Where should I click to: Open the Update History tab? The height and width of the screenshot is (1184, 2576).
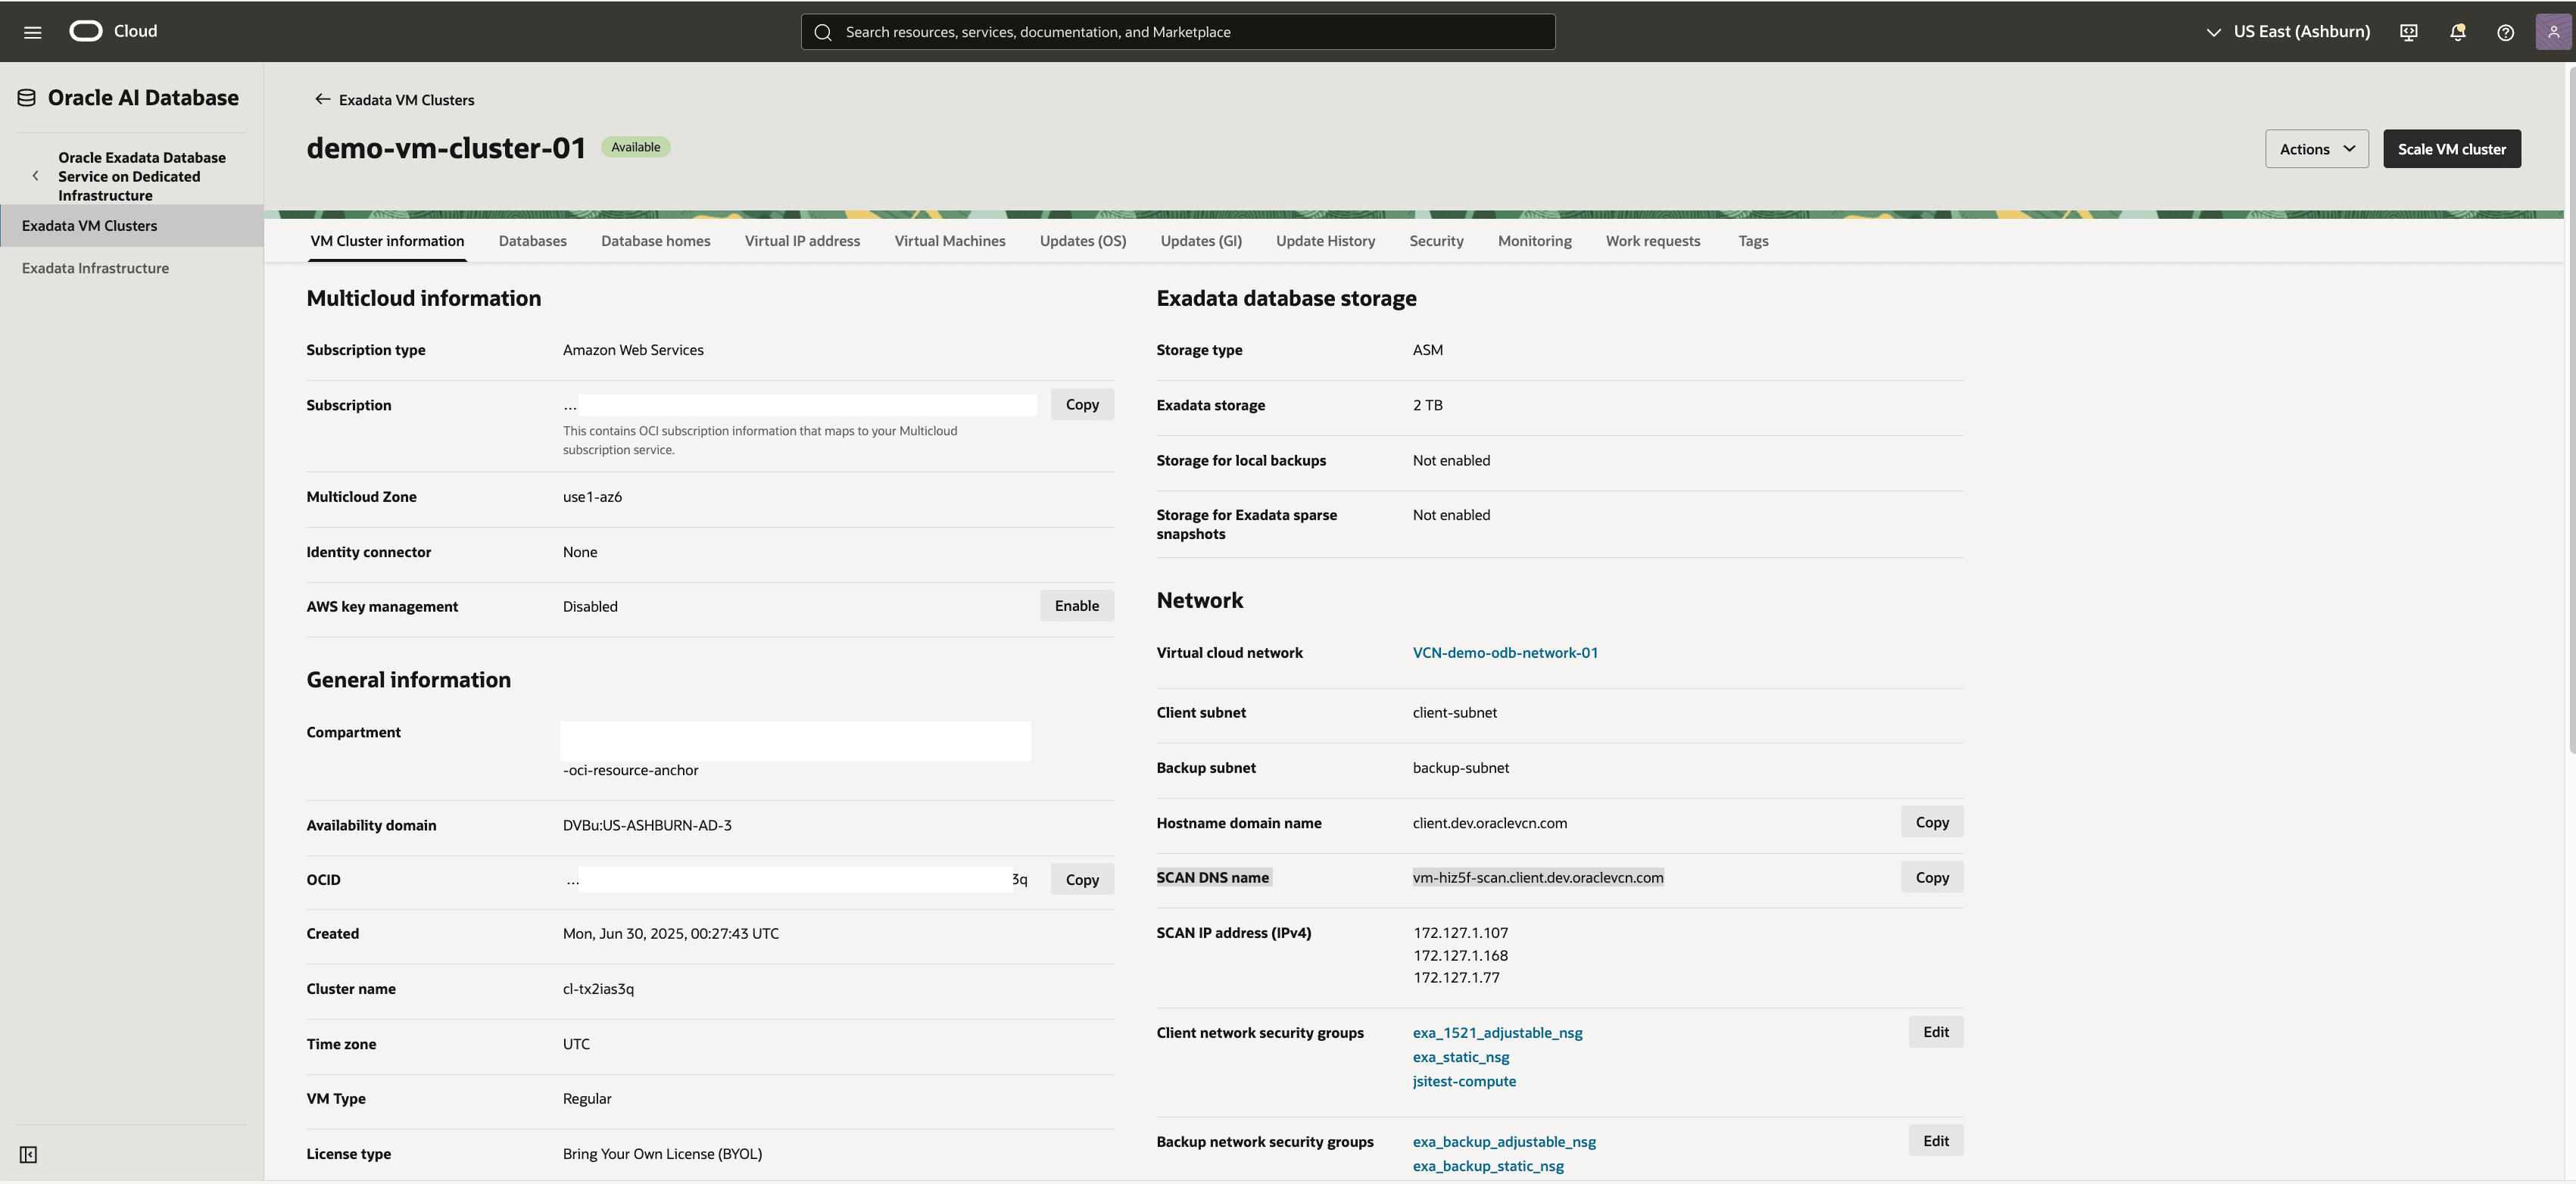coord(1325,241)
